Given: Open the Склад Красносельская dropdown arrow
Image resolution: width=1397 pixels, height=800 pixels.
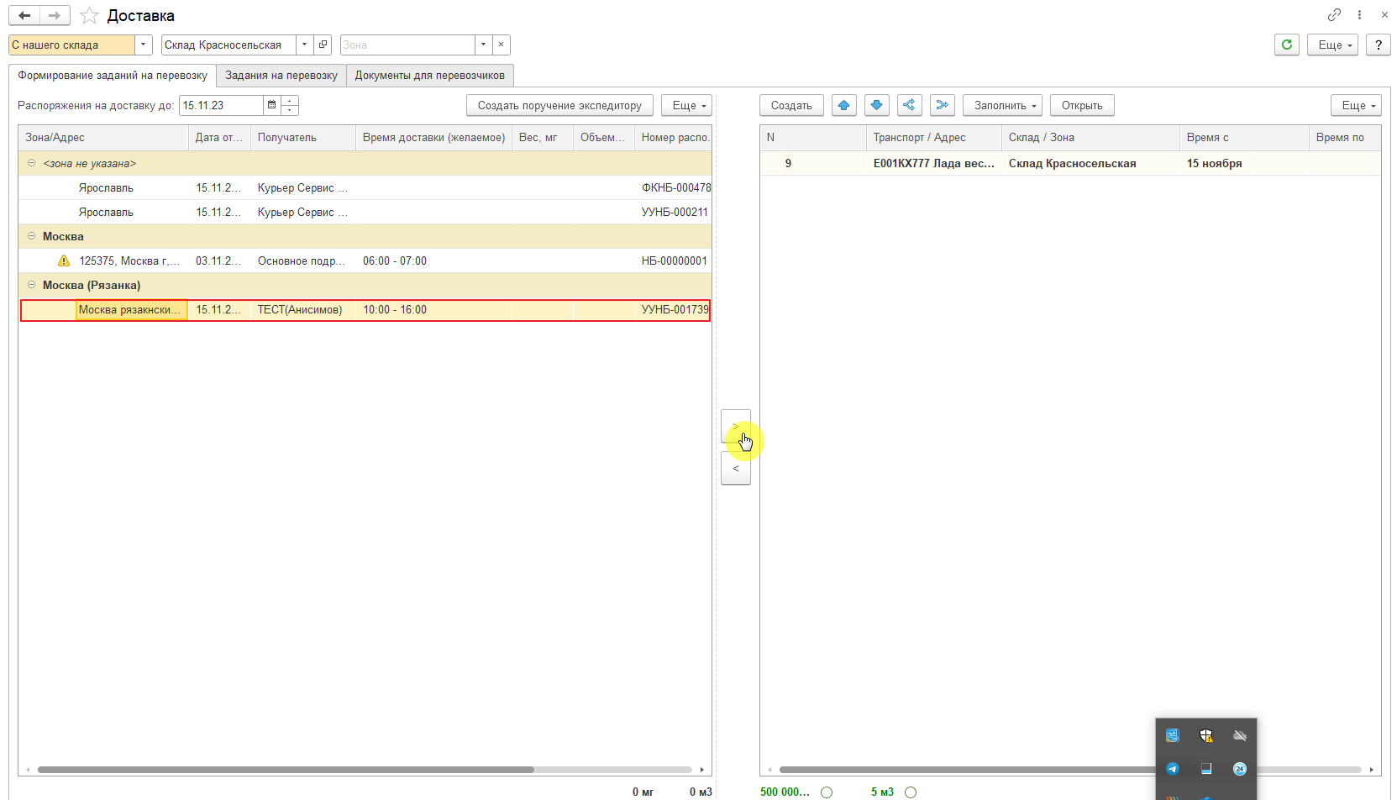Looking at the screenshot, I should coord(305,45).
